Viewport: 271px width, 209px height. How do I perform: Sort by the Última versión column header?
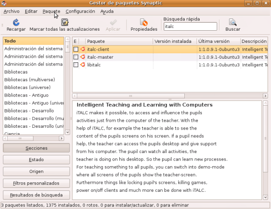pos(218,41)
